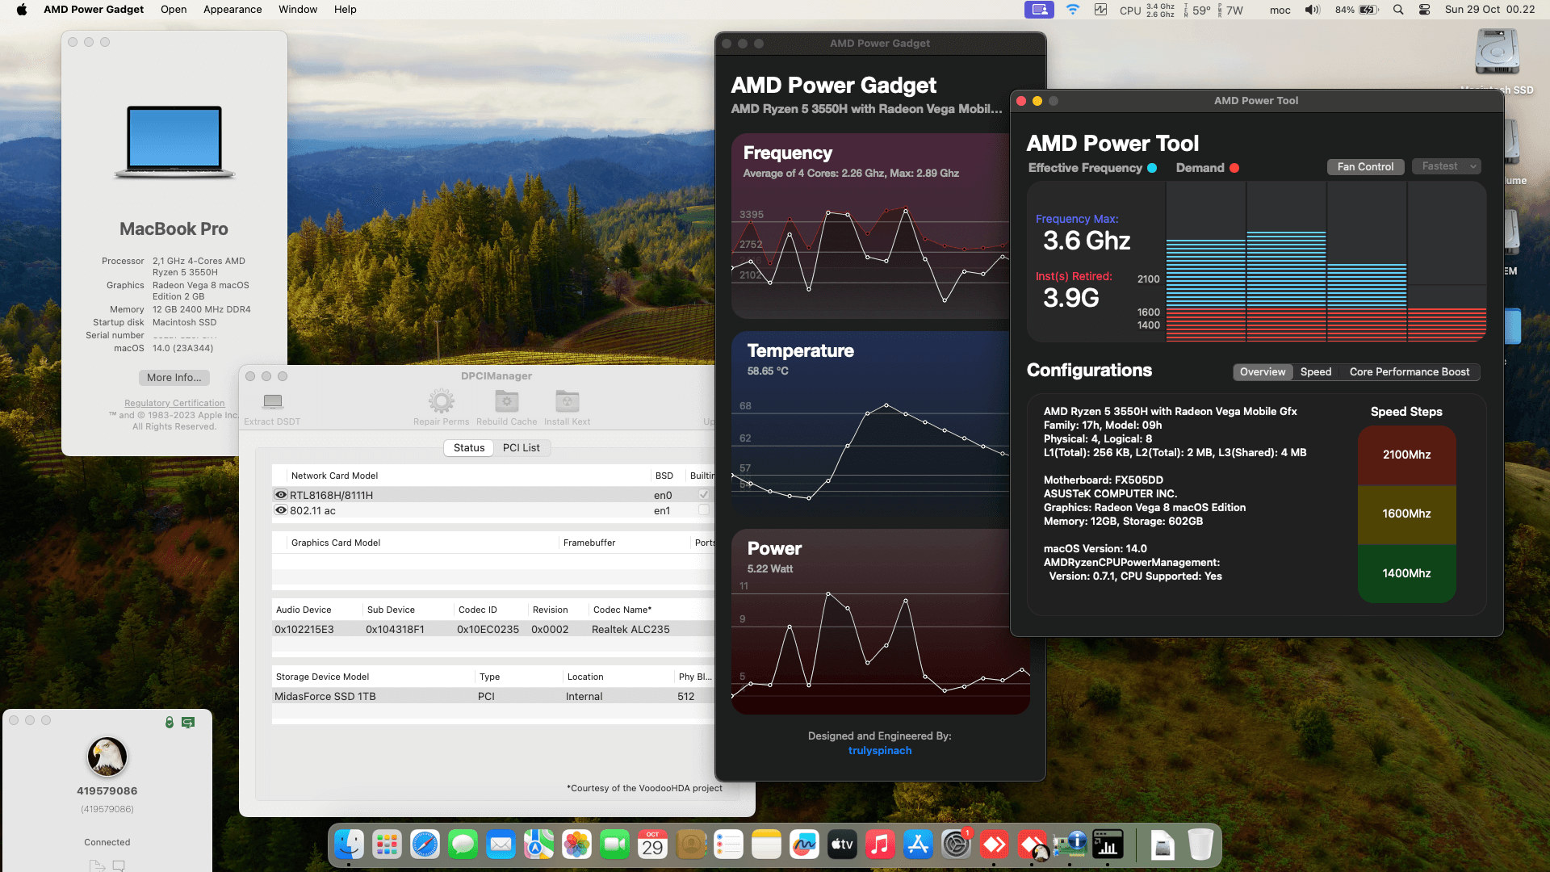Click the 1400Mhz speed step swatch
Image resolution: width=1550 pixels, height=872 pixels.
[x=1406, y=573]
